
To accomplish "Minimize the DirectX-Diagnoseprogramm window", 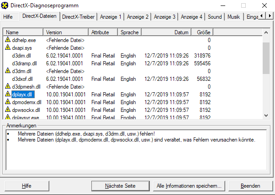I will (223, 5).
